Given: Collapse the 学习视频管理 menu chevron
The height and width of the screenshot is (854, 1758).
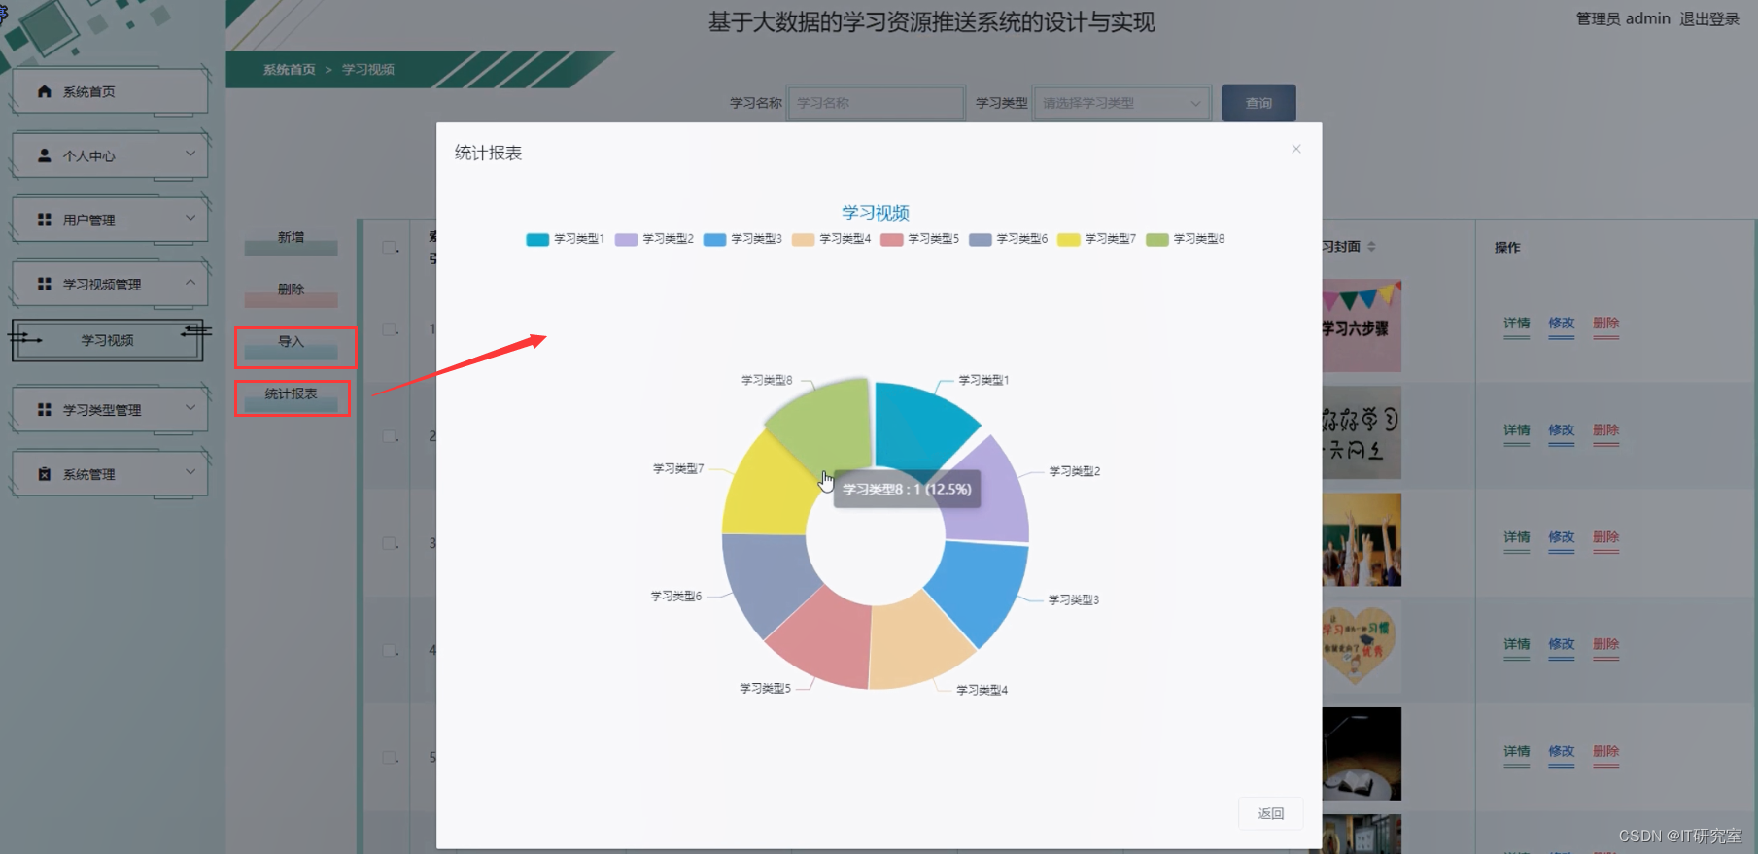Looking at the screenshot, I should (x=190, y=282).
